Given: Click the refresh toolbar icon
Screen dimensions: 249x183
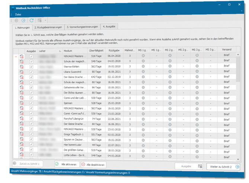Looking at the screenshot, I should tap(32, 20).
